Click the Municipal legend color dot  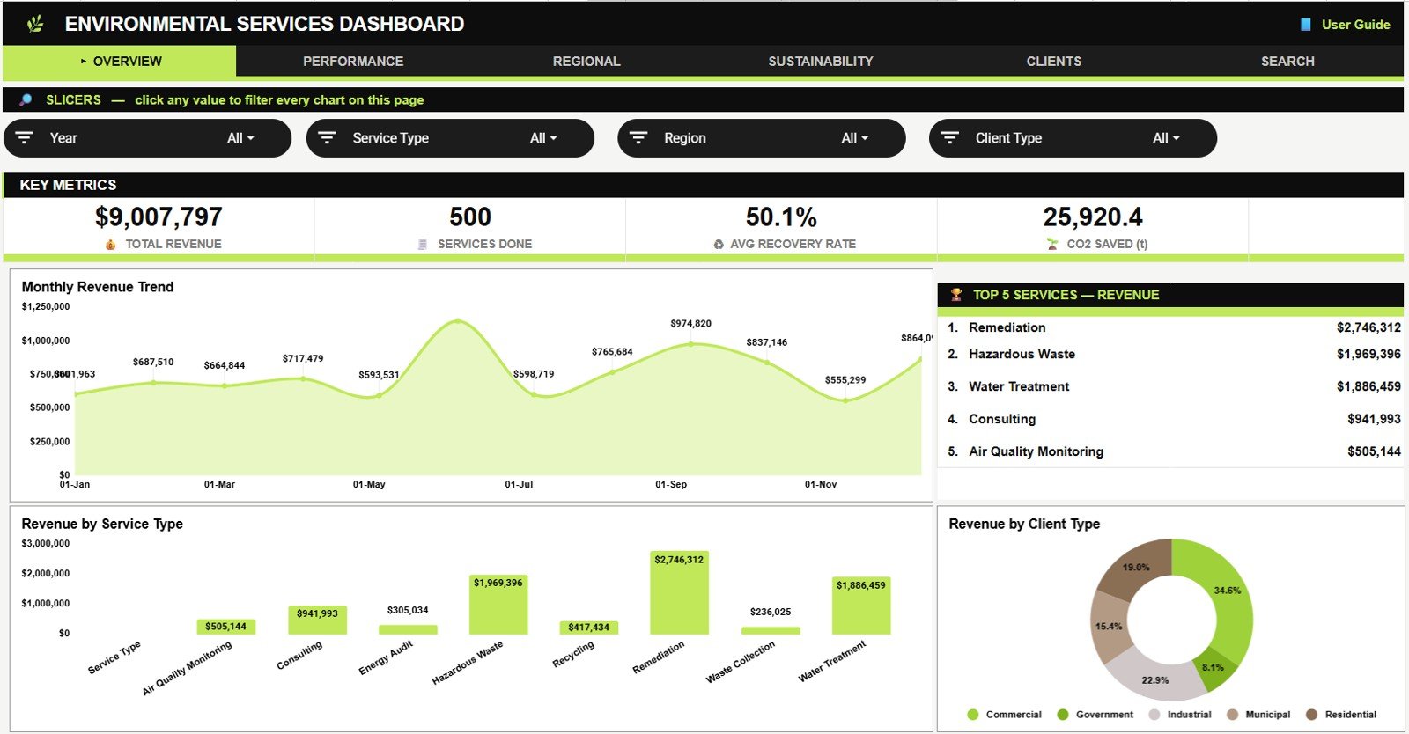click(x=1232, y=715)
